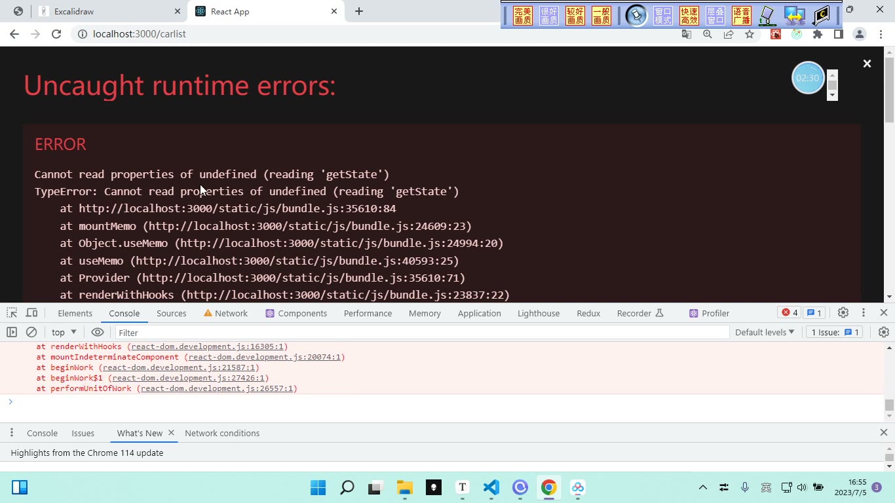The width and height of the screenshot is (895, 503).
Task: Open the Visual Studio Code taskbar icon
Action: click(491, 487)
